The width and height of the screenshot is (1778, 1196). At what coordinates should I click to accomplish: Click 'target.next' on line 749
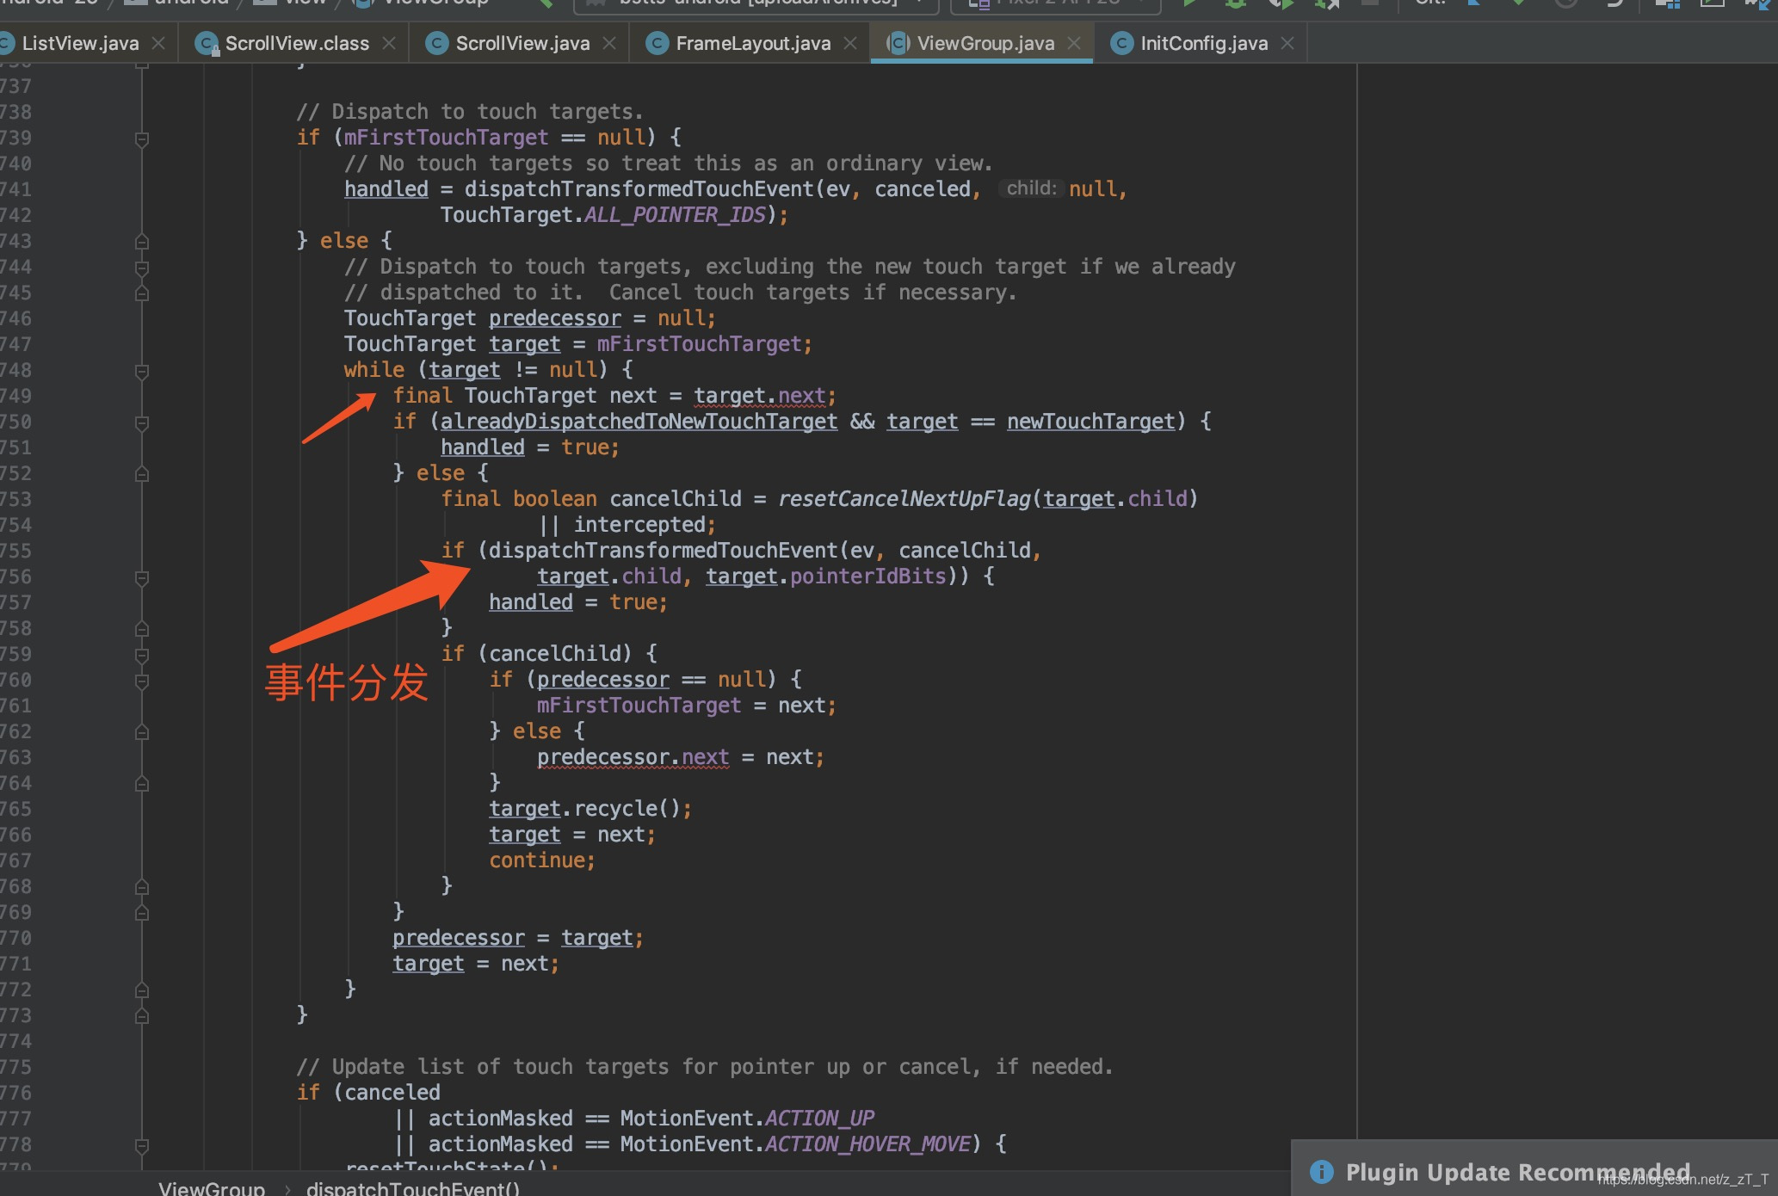[760, 396]
